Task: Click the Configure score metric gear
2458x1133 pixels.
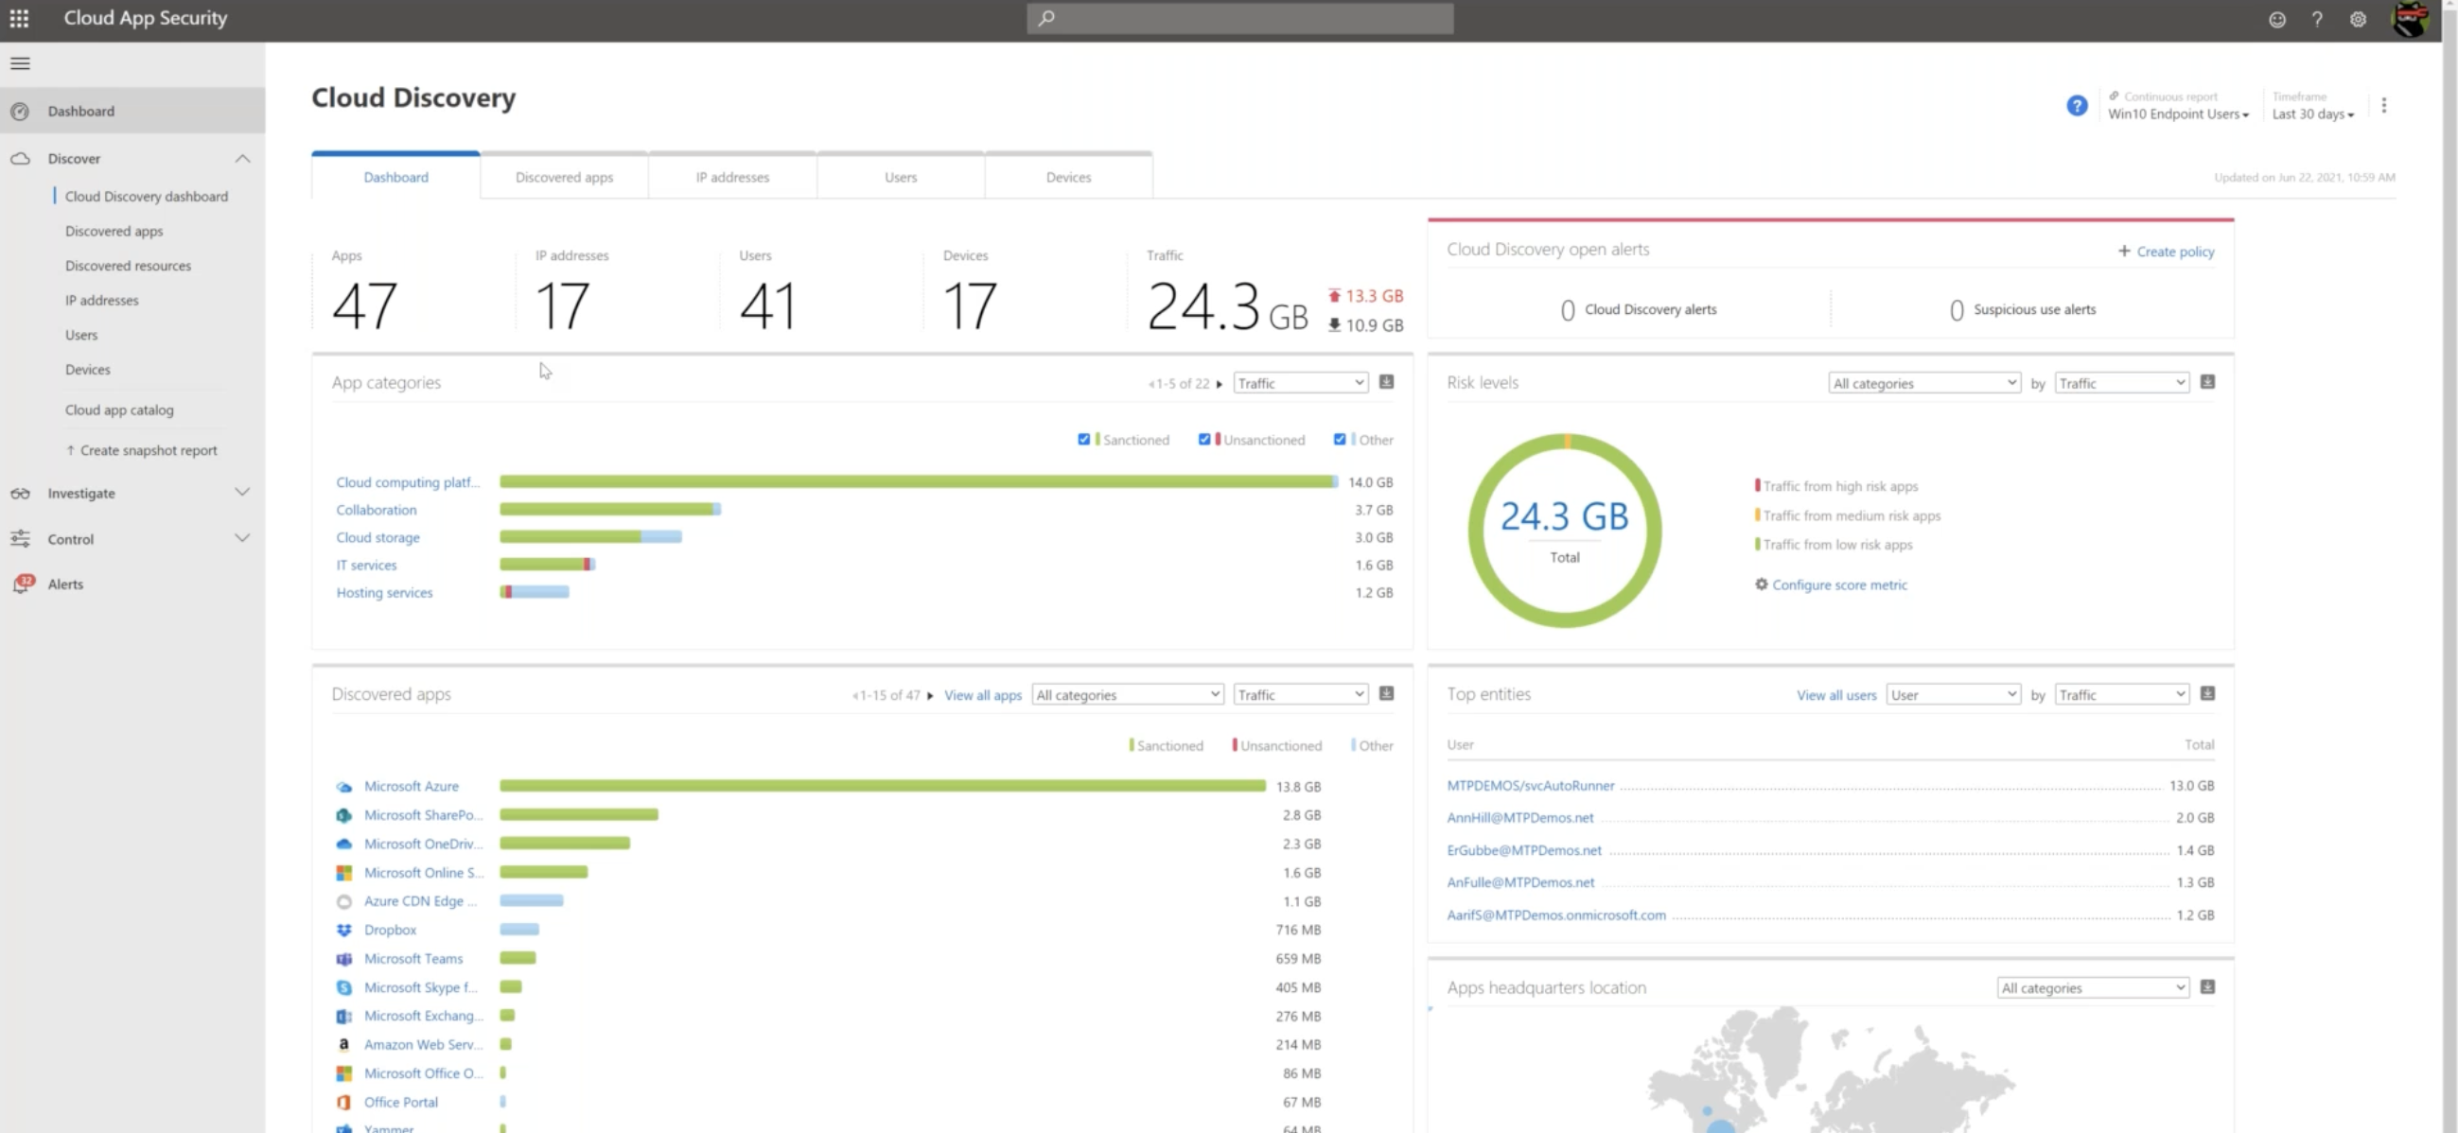Action: point(1762,584)
